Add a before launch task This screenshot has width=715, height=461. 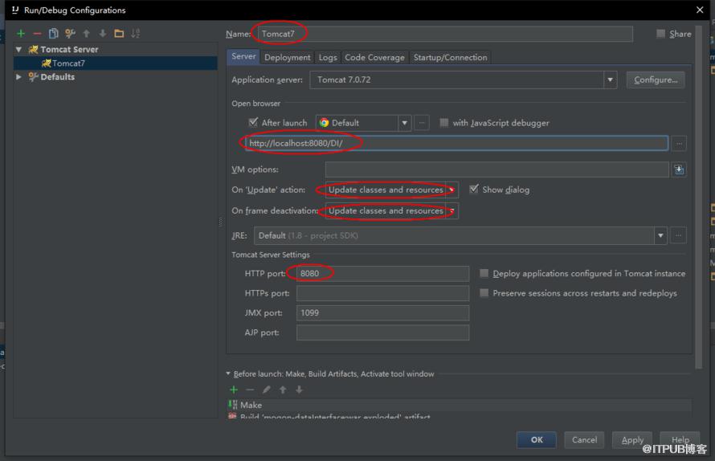coord(234,390)
